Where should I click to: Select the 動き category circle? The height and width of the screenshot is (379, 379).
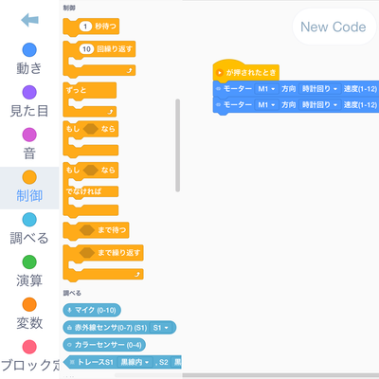29,50
